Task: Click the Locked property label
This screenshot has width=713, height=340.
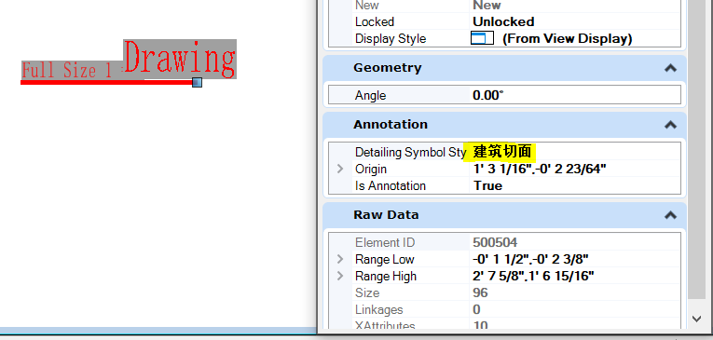Action: click(x=375, y=21)
